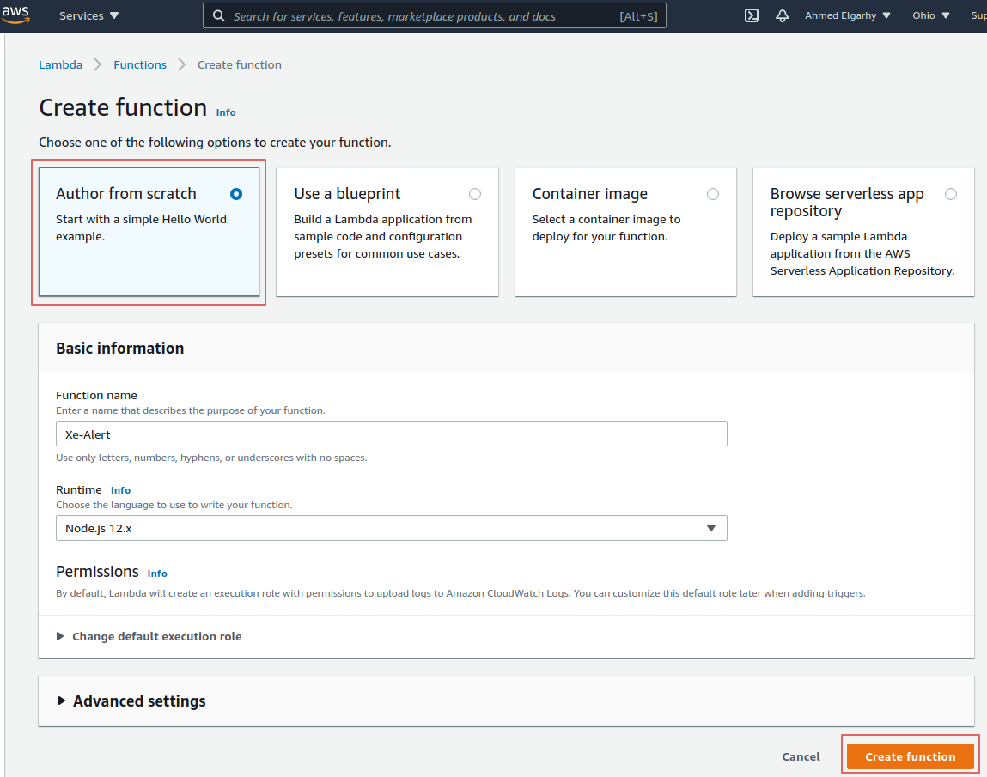This screenshot has width=987, height=777.
Task: Select the Author from scratch radio button
Action: point(236,194)
